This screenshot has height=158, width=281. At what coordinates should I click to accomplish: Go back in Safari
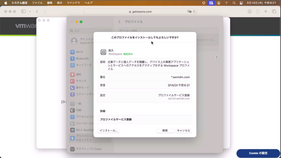(37, 12)
